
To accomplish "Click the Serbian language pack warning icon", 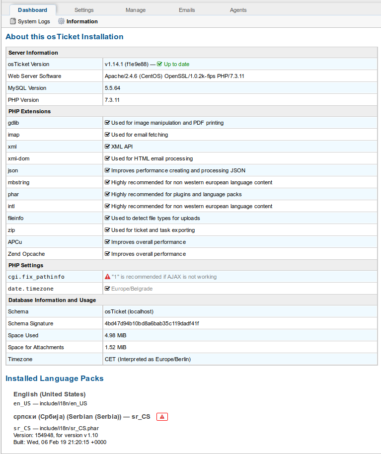I will tap(162, 417).
